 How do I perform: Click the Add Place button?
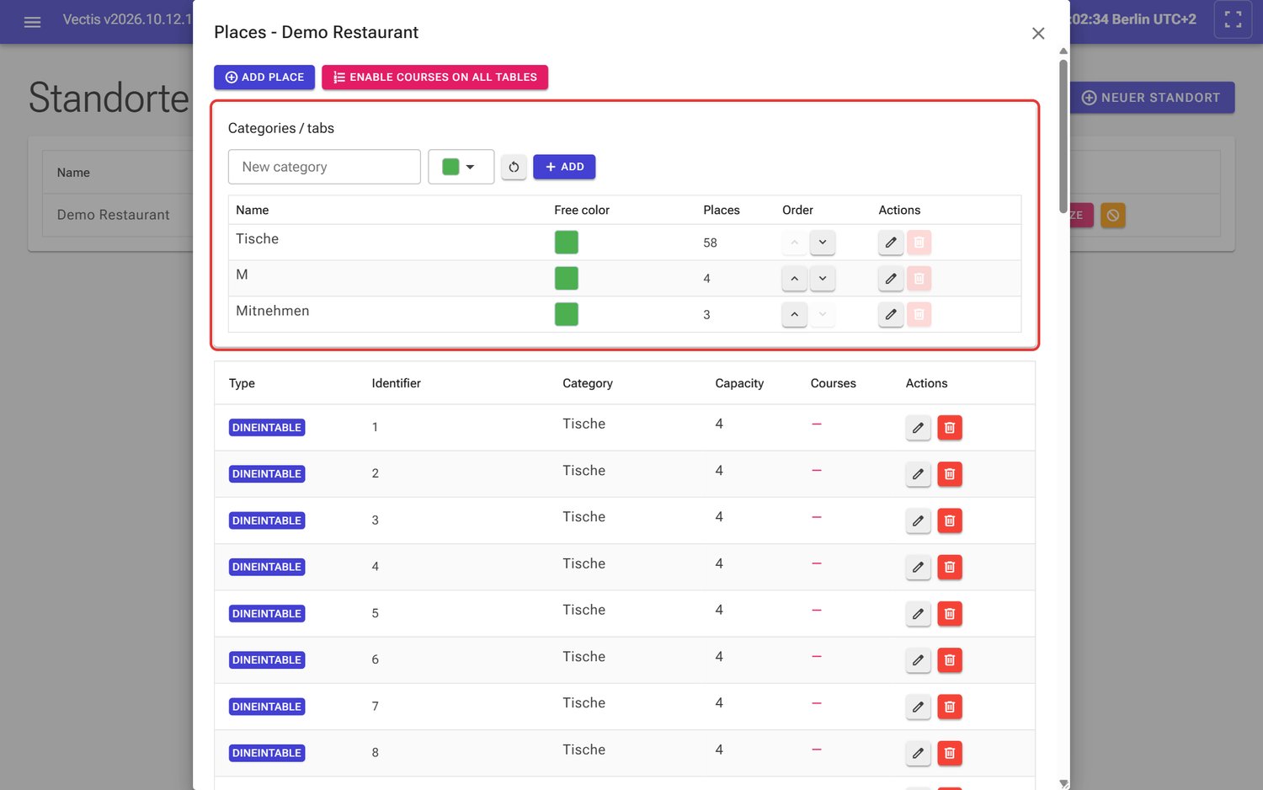(x=264, y=77)
